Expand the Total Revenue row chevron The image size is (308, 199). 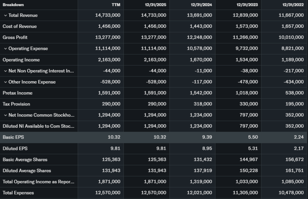point(5,15)
